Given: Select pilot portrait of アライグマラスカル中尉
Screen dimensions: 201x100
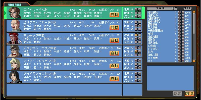Looking at the screenshot, I should point(14,77).
